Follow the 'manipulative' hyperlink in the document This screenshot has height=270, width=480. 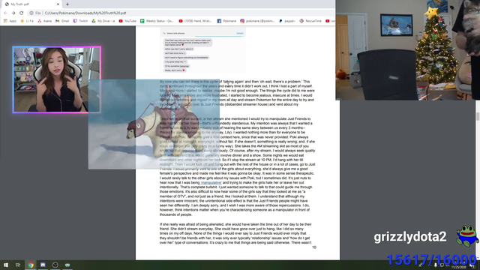point(211,183)
